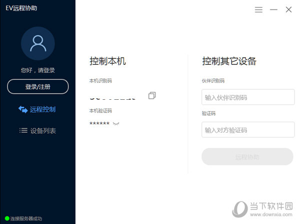
Task: Click the EV远程协助 title text
Action: tap(21, 8)
